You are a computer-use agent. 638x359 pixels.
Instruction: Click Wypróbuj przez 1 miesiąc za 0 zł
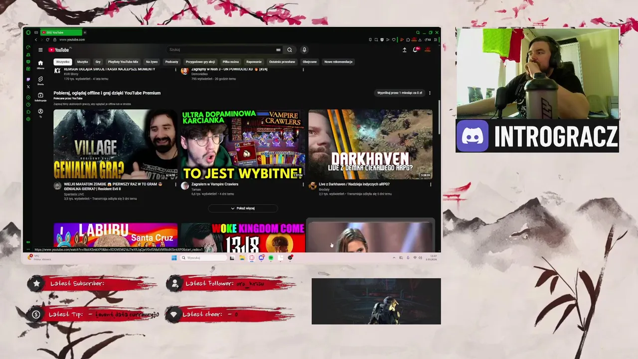coord(400,93)
